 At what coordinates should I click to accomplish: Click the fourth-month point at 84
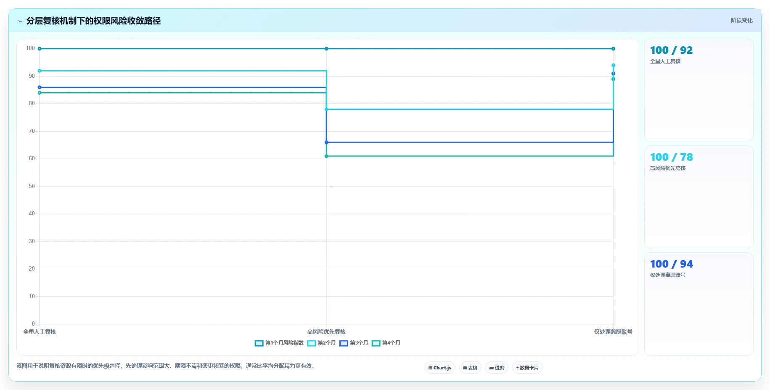40,93
